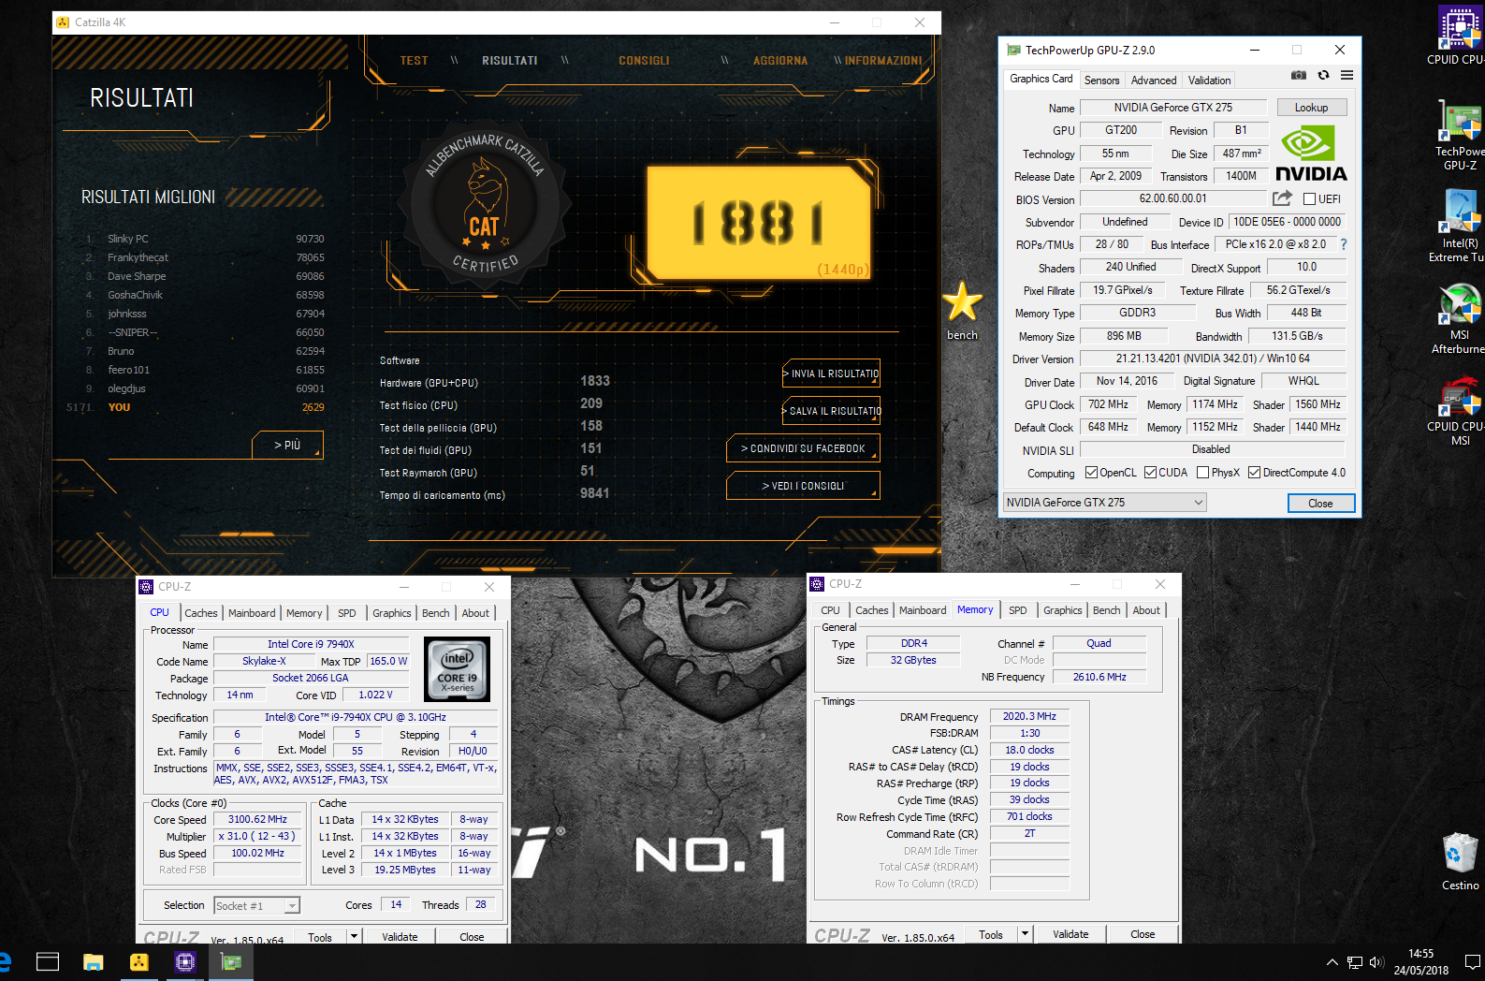Open the Socket #1 selection dropdown

(256, 905)
